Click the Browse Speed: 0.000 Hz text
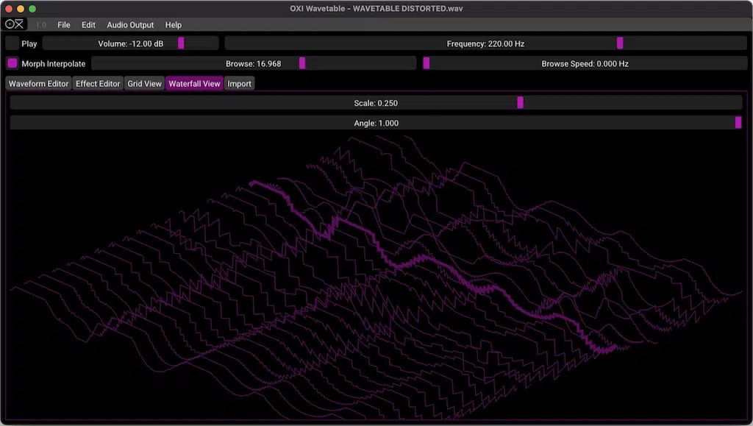 click(585, 64)
